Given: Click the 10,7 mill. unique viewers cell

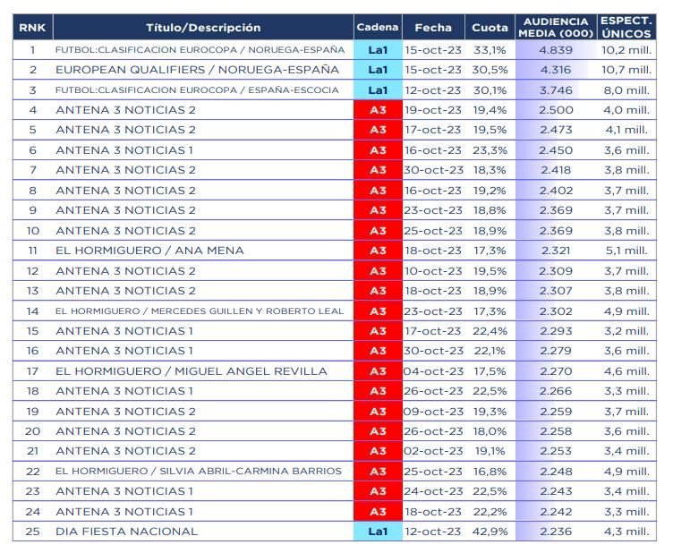Looking at the screenshot, I should [626, 70].
